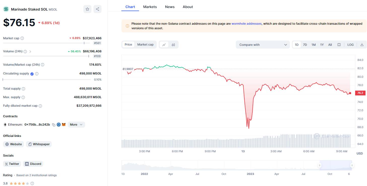The image size is (367, 186).
Task: Click the blue shield icon beside contract
Action: coord(59,125)
